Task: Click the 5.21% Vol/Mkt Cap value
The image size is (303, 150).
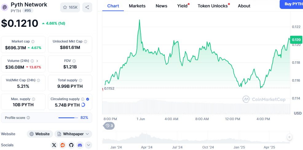Action: [x=23, y=87]
